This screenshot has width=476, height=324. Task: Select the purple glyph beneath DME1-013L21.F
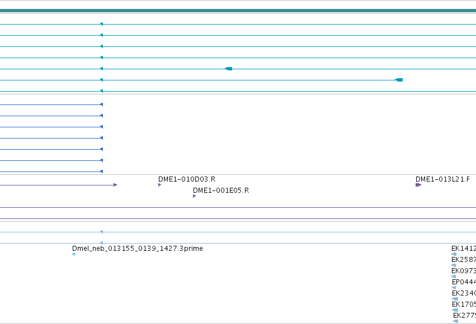(418, 185)
